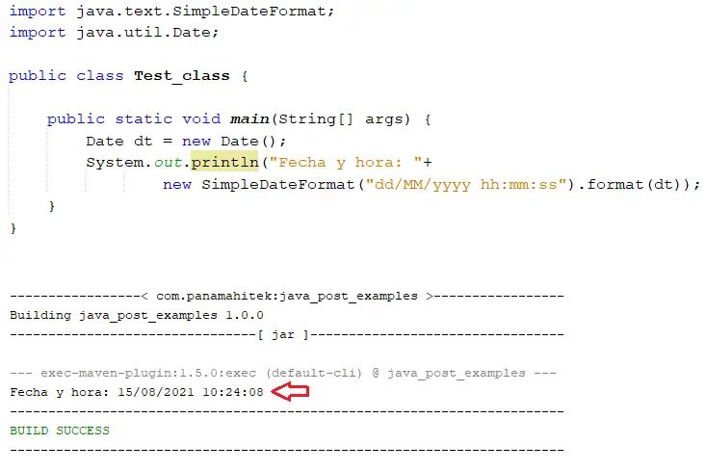Click the Test_class class name
The width and height of the screenshot is (707, 471).
point(182,75)
